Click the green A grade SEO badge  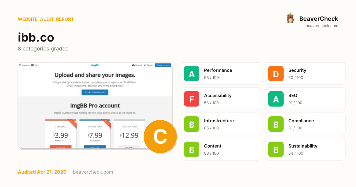(x=276, y=99)
